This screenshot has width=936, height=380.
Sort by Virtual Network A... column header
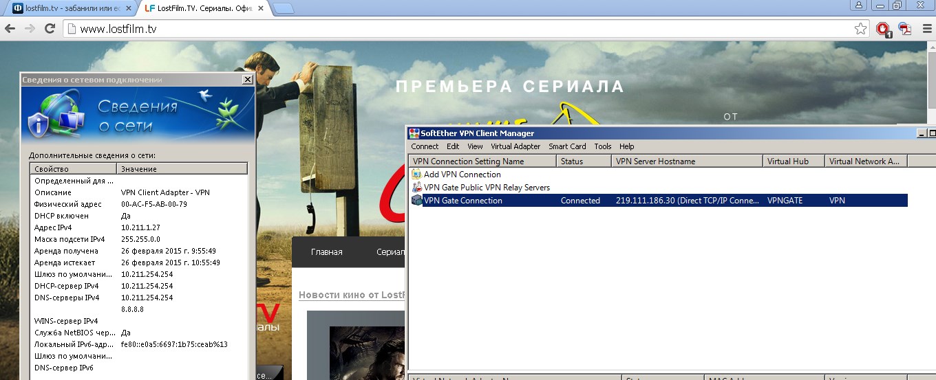click(866, 161)
